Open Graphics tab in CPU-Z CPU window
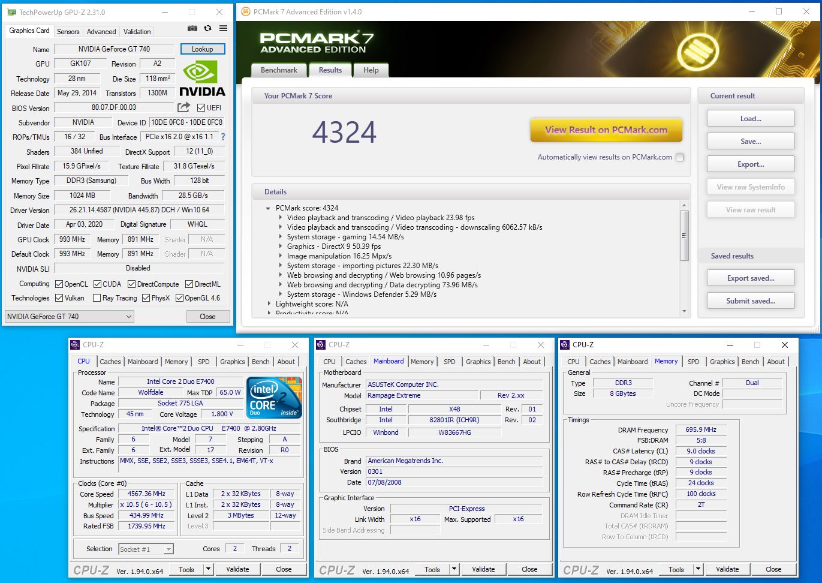Screen dimensions: 822x583 (x=232, y=362)
